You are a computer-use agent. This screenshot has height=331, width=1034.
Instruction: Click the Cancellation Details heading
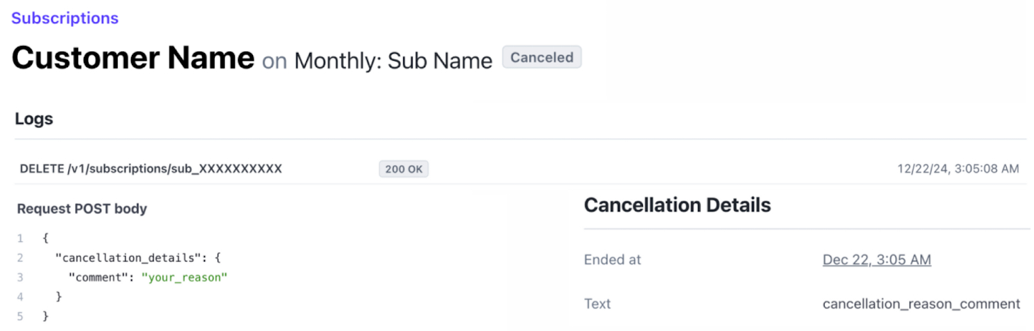coord(678,205)
